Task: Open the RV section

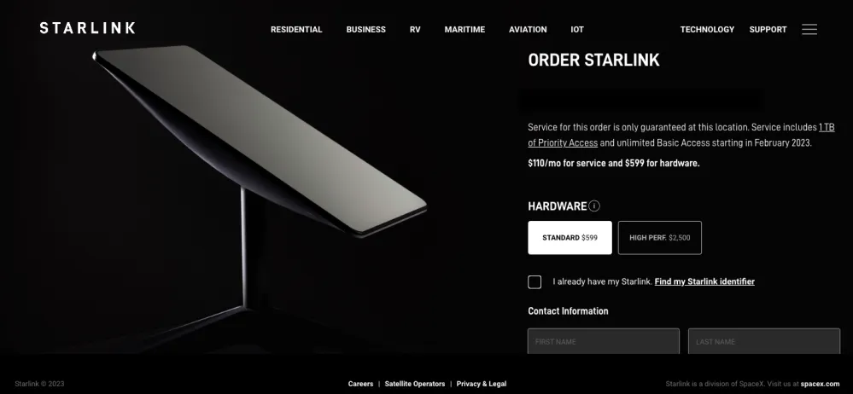Action: pos(415,29)
